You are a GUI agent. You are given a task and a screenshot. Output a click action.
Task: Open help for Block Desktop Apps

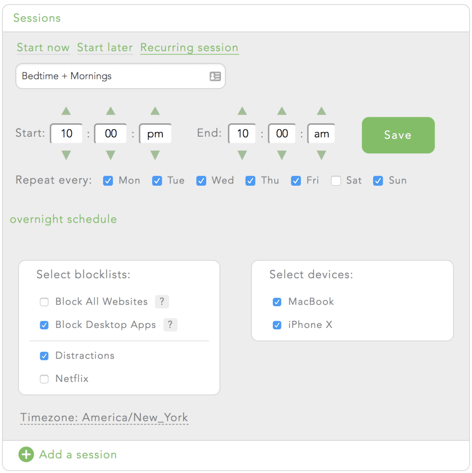[170, 325]
